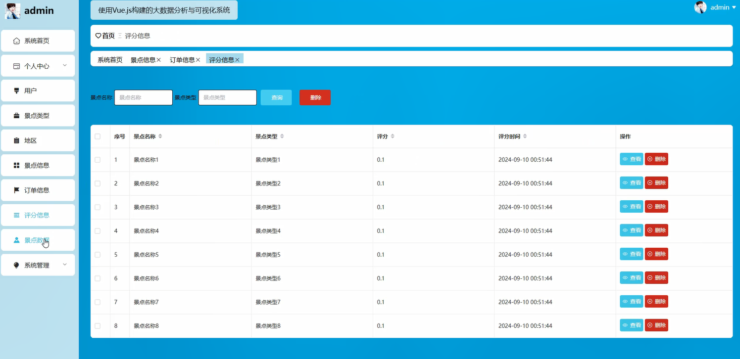Image resolution: width=740 pixels, height=359 pixels.
Task: Open 景点类型 in the sidebar menu
Action: [x=38, y=116]
